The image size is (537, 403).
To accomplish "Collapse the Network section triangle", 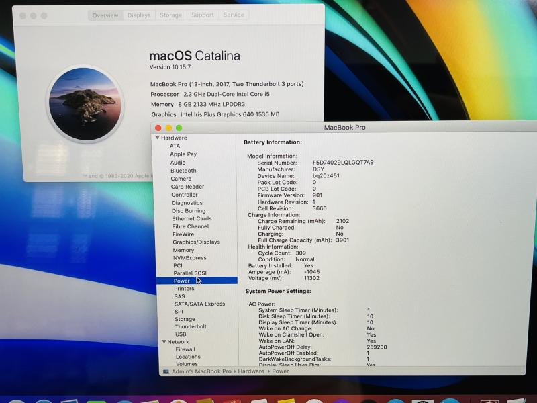I will tap(164, 342).
